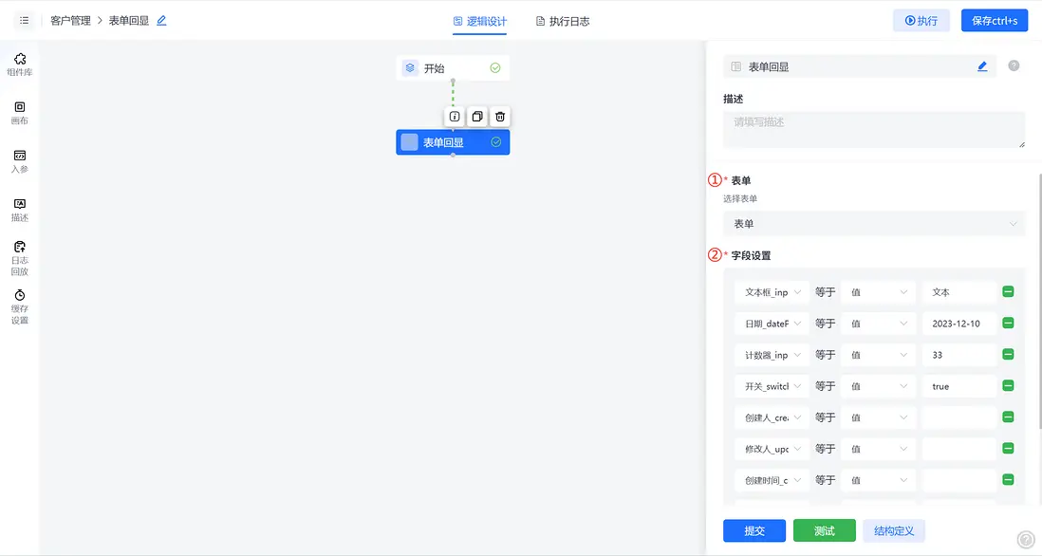Edit the 表单回显 title with the pencil icon

click(982, 65)
